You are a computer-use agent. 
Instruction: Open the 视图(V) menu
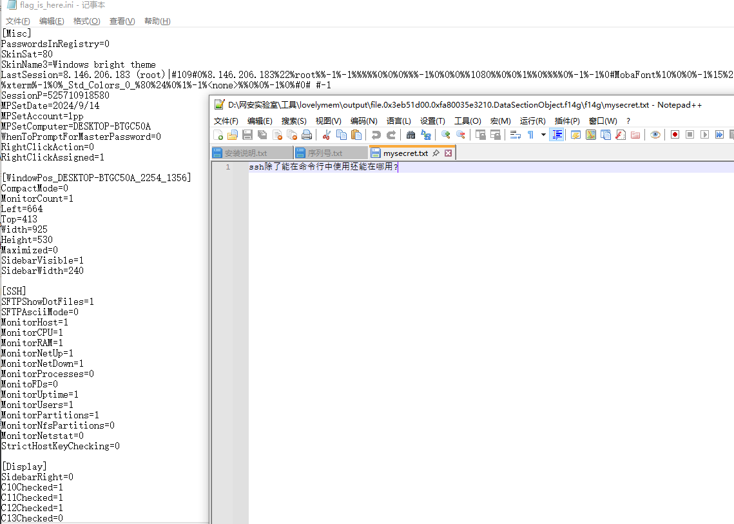[x=328, y=121]
